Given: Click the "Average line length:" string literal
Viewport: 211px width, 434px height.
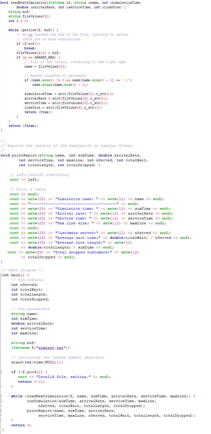Looking at the screenshot, I should click(x=80, y=243).
